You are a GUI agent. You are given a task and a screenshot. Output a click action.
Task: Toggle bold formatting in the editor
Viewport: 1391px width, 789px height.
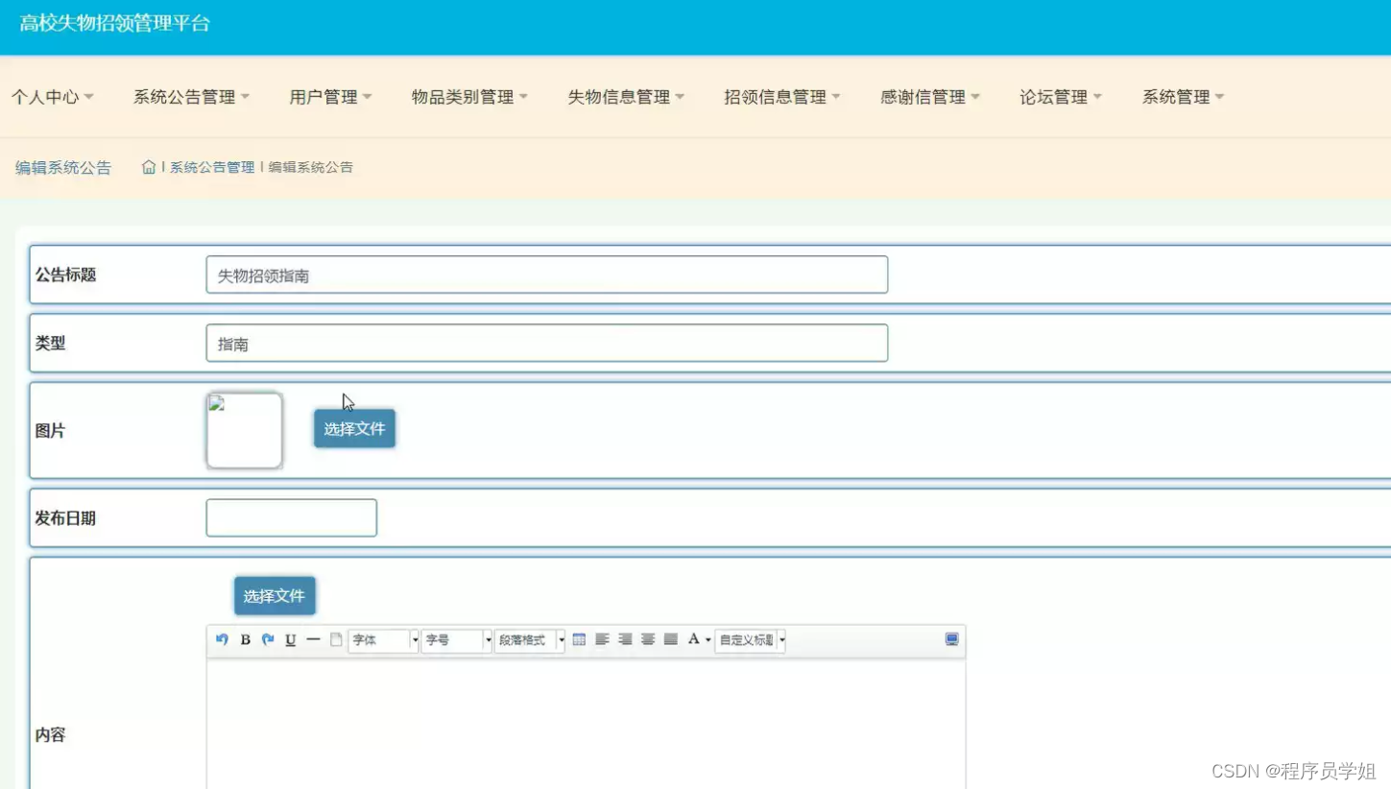coord(245,639)
